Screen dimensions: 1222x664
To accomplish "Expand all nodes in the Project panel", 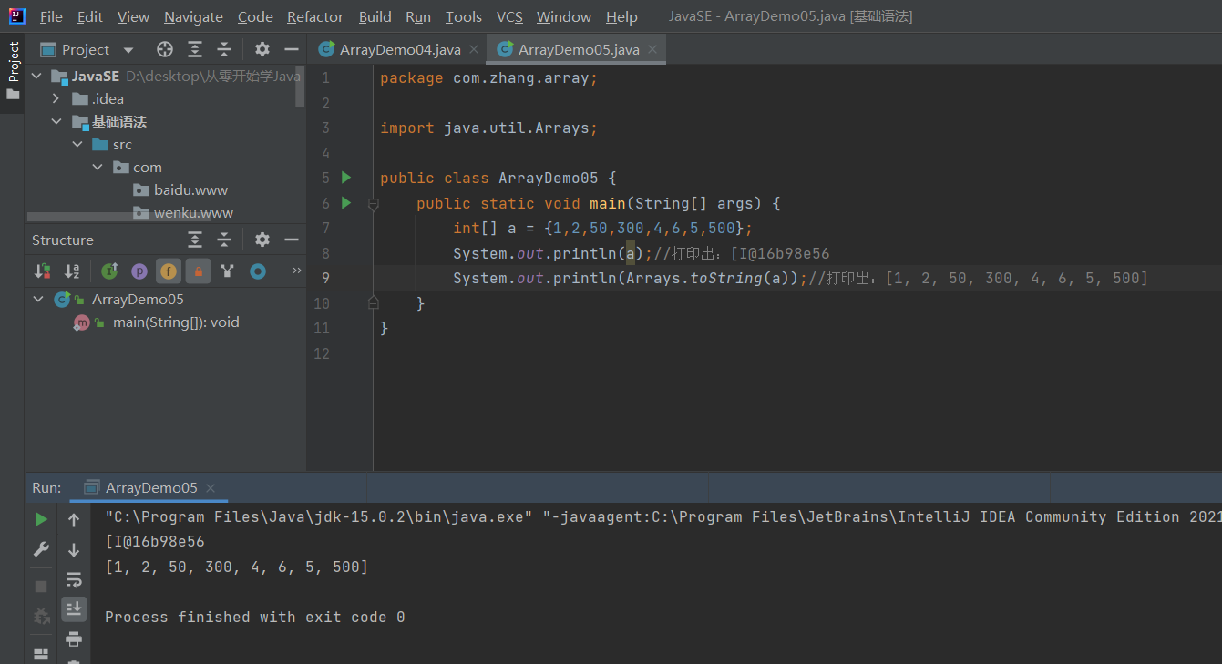I will [195, 49].
